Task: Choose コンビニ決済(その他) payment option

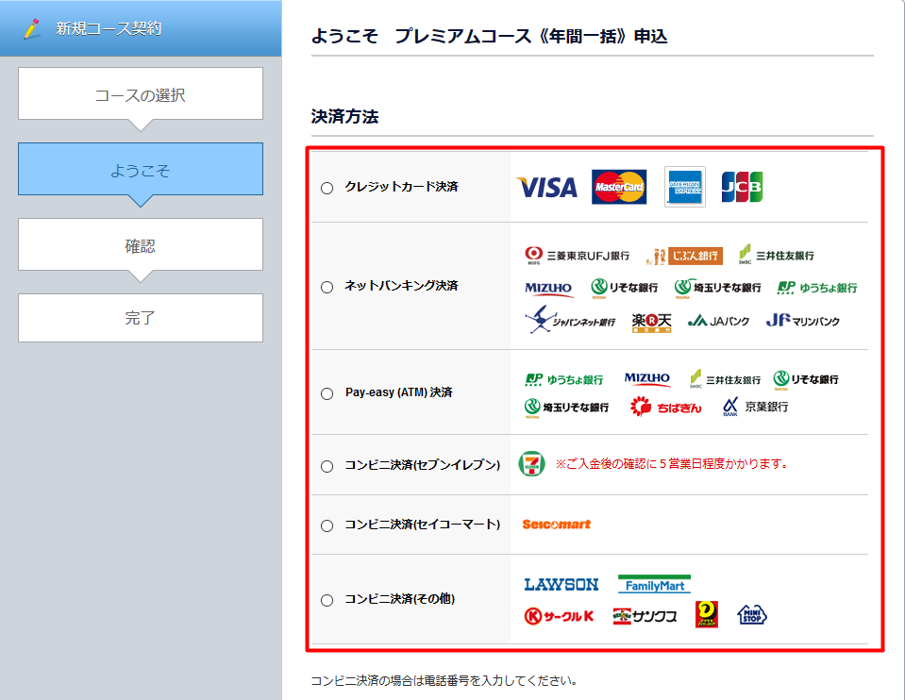Action: 327,599
